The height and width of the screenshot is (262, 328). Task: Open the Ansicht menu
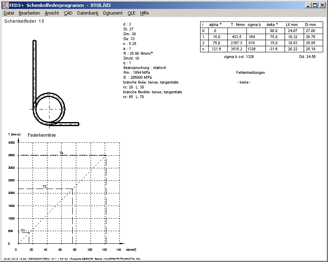point(52,13)
